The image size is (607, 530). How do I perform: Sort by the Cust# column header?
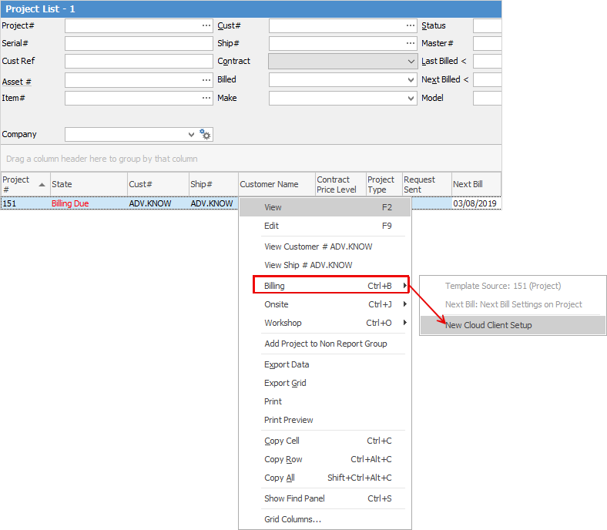tap(158, 184)
